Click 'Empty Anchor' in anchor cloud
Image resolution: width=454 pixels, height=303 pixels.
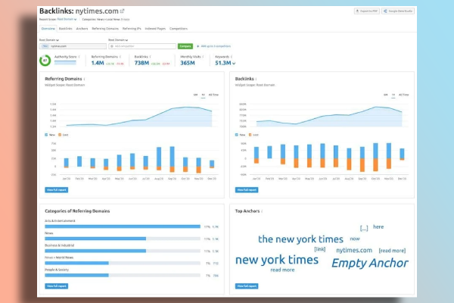(x=370, y=263)
